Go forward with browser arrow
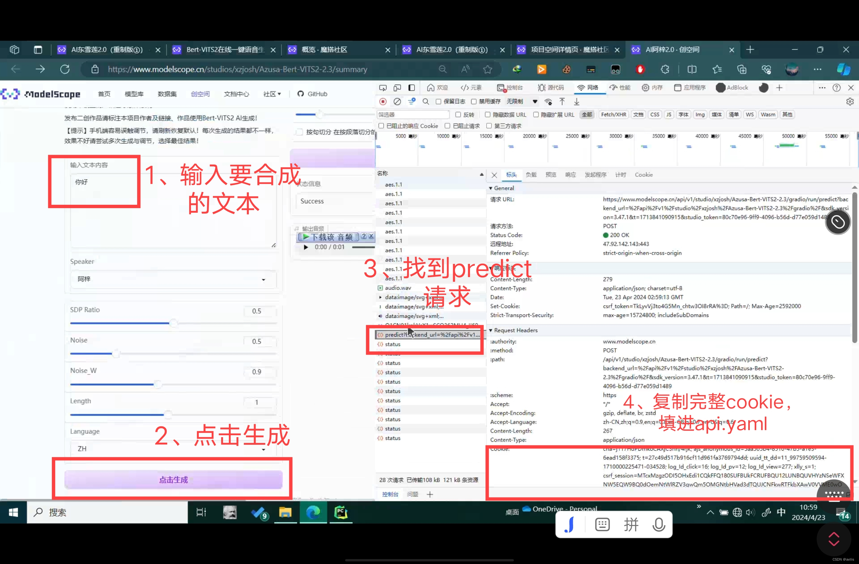859x564 pixels. [40, 69]
